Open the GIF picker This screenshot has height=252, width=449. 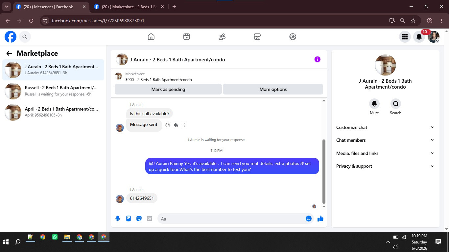(x=150, y=219)
